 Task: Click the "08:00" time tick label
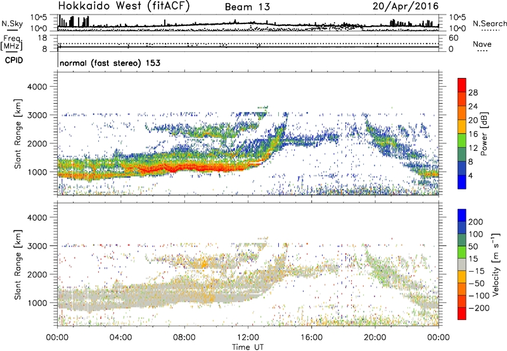(x=184, y=338)
